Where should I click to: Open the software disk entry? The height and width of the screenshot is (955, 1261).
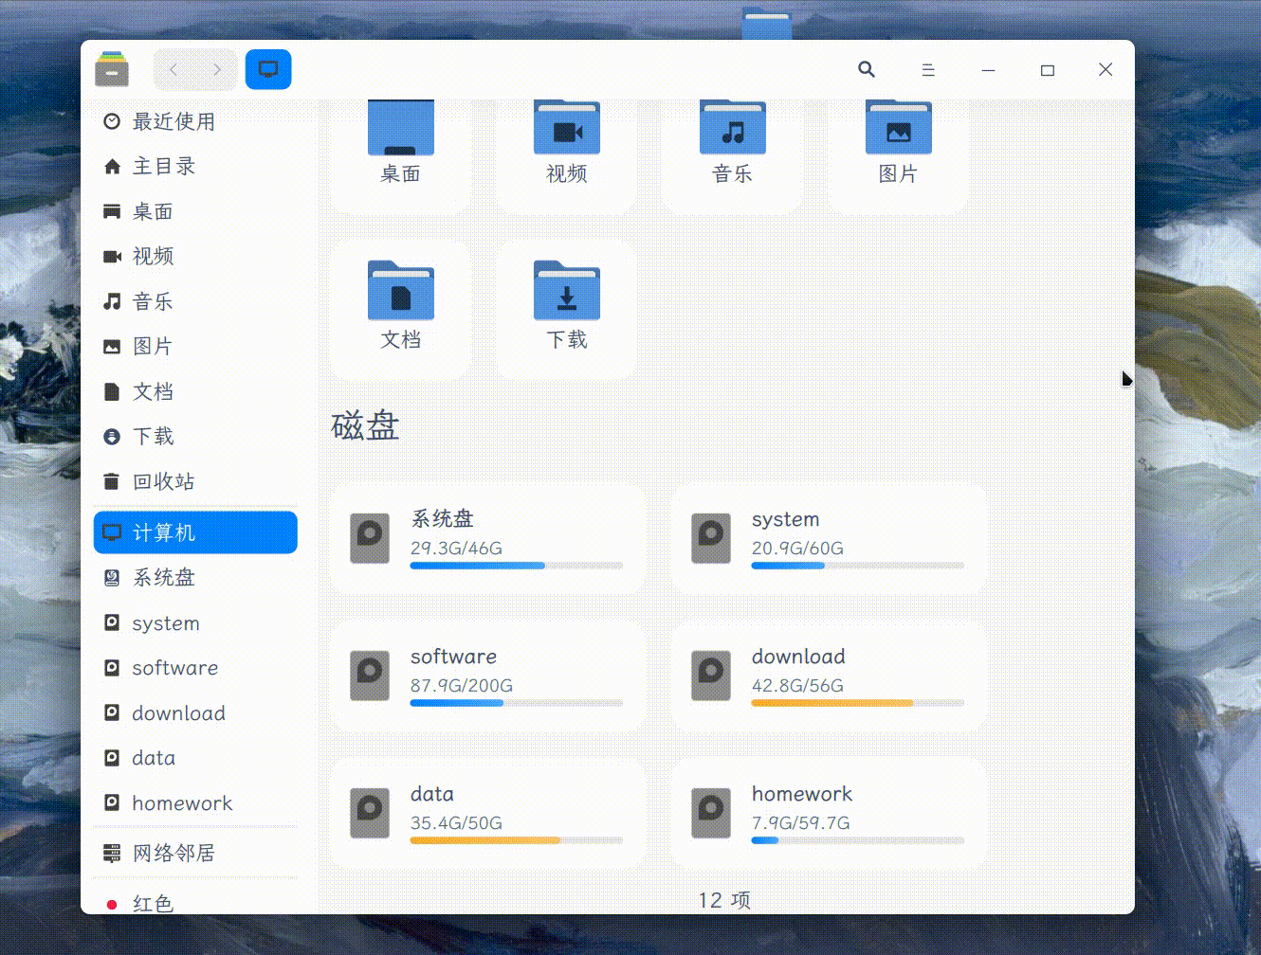(487, 676)
